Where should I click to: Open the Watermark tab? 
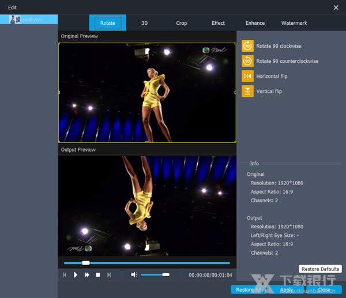click(x=294, y=23)
